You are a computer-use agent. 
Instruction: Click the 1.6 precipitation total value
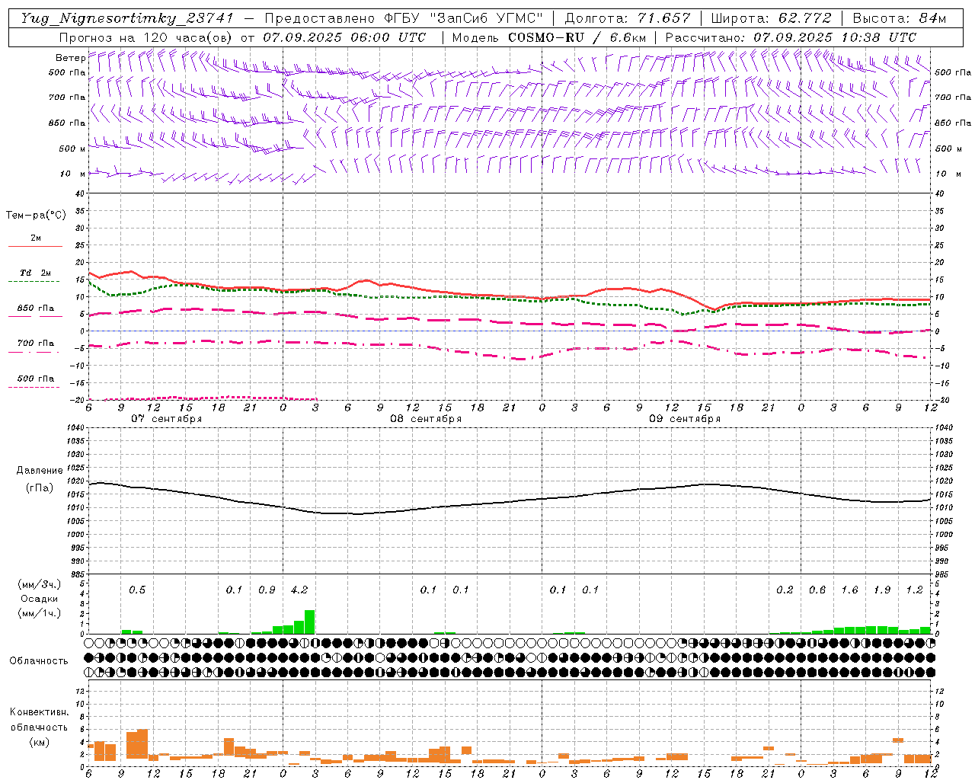coord(849,590)
